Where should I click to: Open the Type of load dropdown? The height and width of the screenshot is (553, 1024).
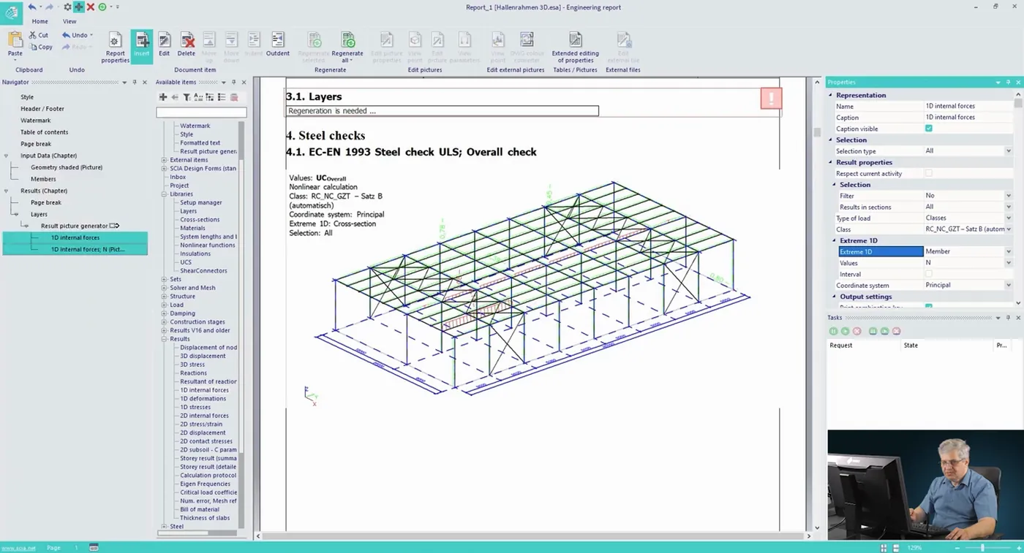[x=1009, y=218]
